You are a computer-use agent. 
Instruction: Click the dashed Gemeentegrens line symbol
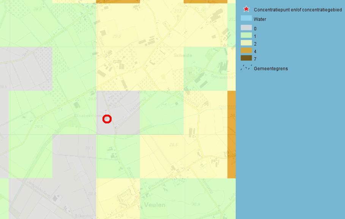pyautogui.click(x=246, y=68)
